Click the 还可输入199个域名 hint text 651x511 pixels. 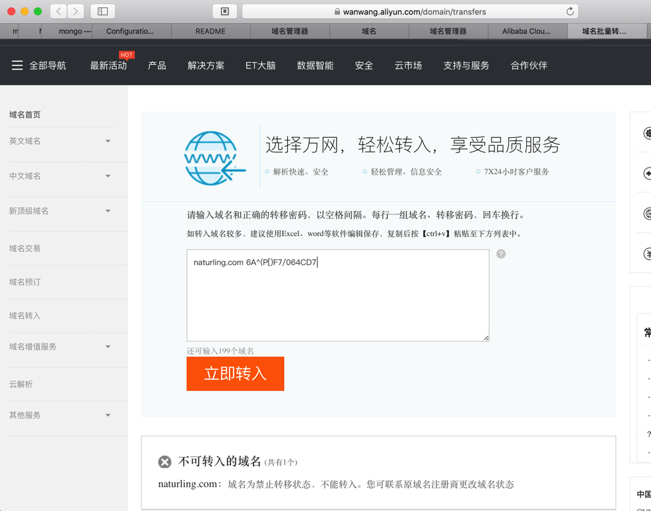[220, 351]
